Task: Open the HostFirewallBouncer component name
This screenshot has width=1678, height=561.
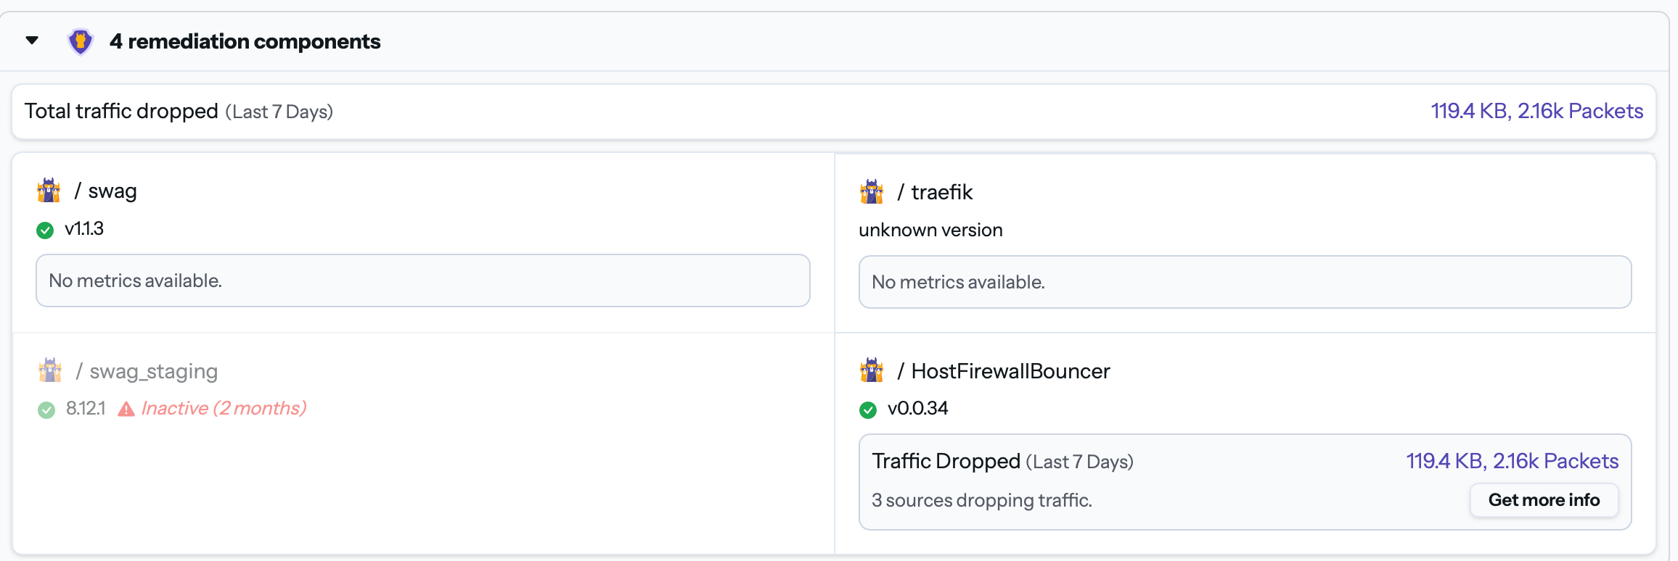Action: click(x=1010, y=371)
